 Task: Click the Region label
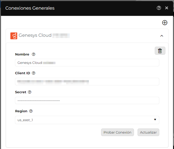coord(21,111)
